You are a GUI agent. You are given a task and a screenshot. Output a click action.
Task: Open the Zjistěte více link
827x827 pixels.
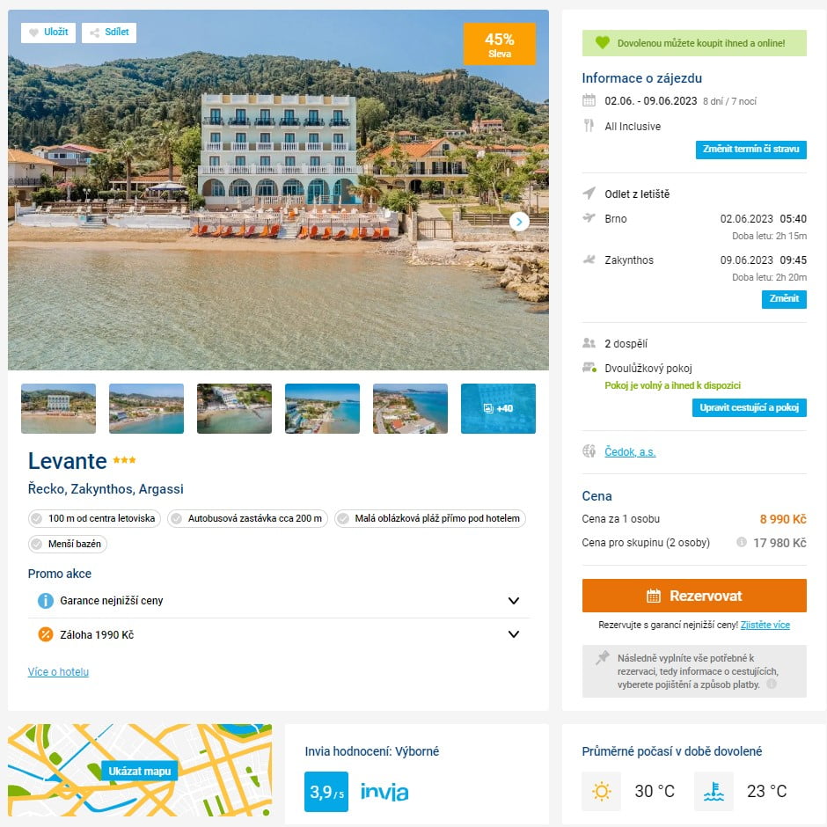(x=765, y=626)
